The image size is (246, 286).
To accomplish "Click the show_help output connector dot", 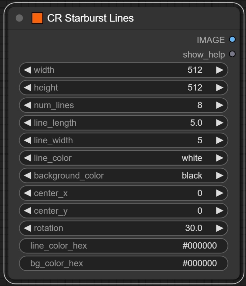I will click(x=232, y=54).
